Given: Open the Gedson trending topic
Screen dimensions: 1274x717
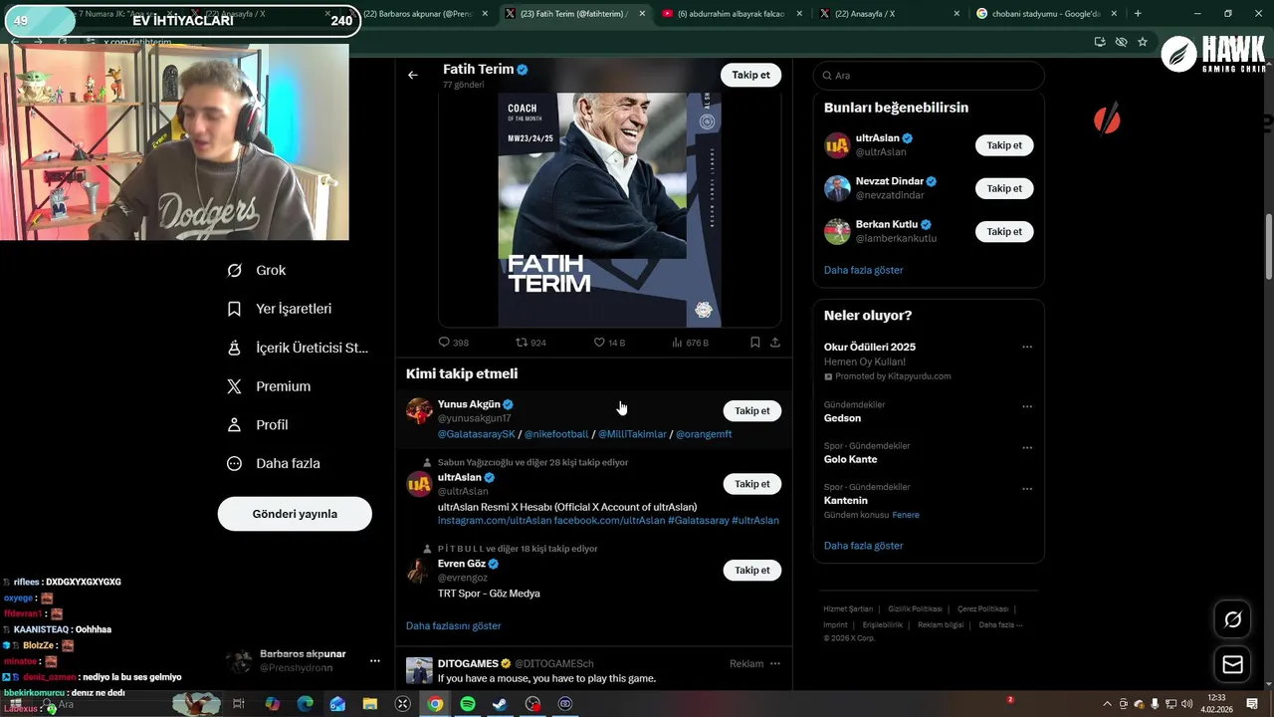Looking at the screenshot, I should pos(928,411).
